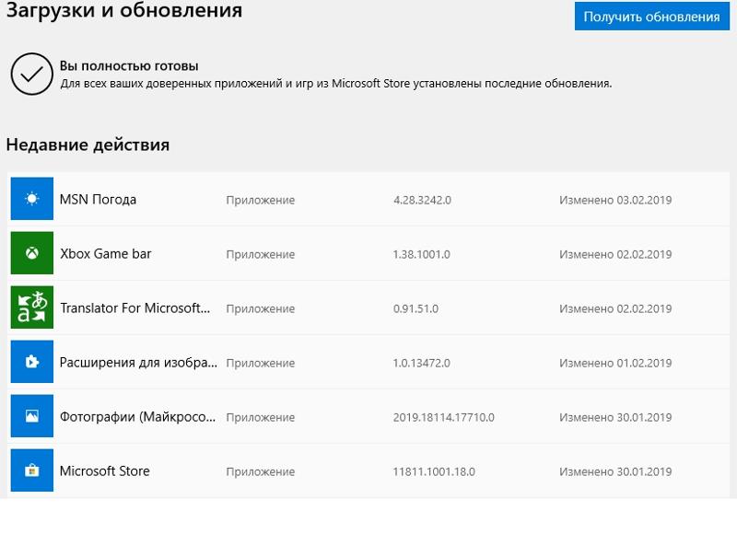This screenshot has height=534, width=737.
Task: Click Приложение label in Microsoft Store row
Action: coord(261,472)
